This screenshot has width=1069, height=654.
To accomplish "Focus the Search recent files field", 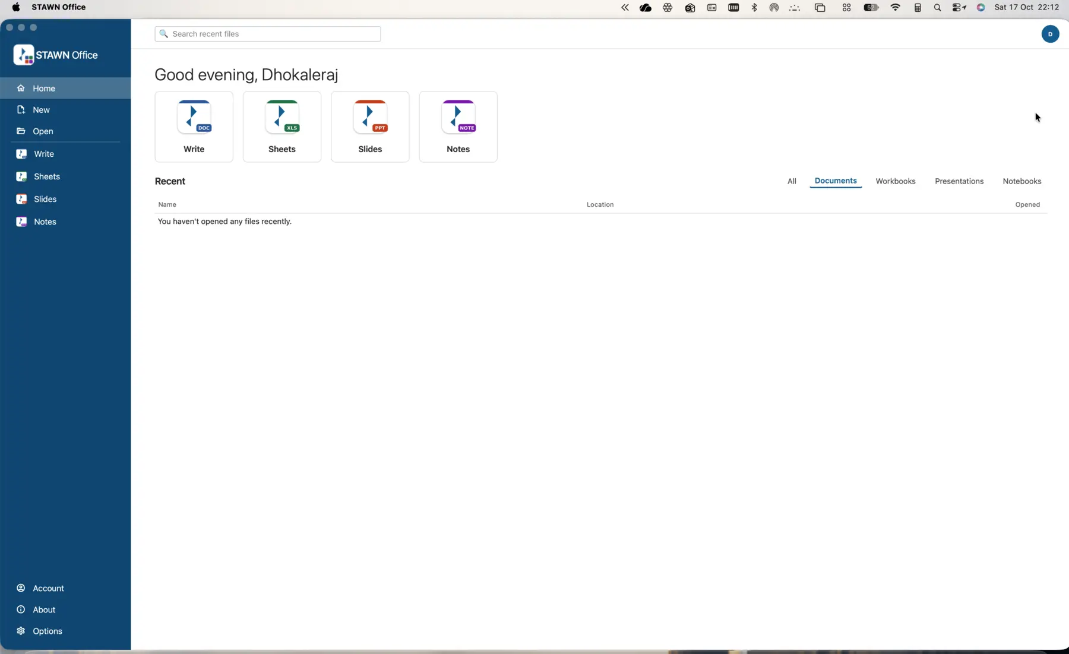I will tap(268, 34).
